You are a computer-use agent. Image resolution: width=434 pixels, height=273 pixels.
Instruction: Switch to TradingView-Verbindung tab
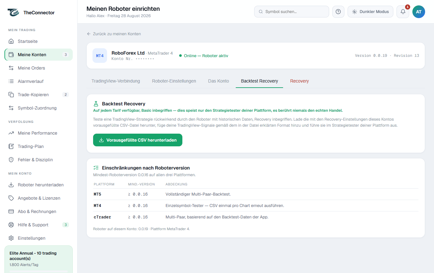[x=116, y=81]
